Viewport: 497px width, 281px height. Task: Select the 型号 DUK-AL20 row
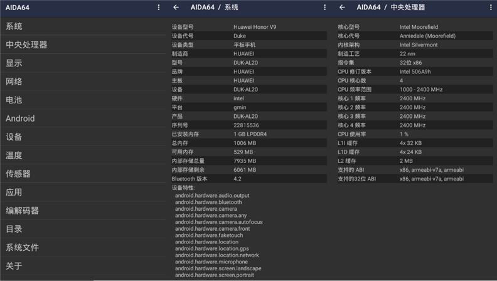249,63
